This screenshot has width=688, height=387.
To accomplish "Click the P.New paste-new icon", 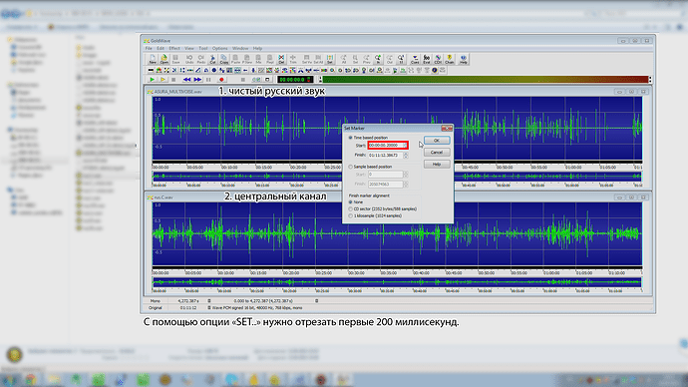I will click(x=247, y=59).
